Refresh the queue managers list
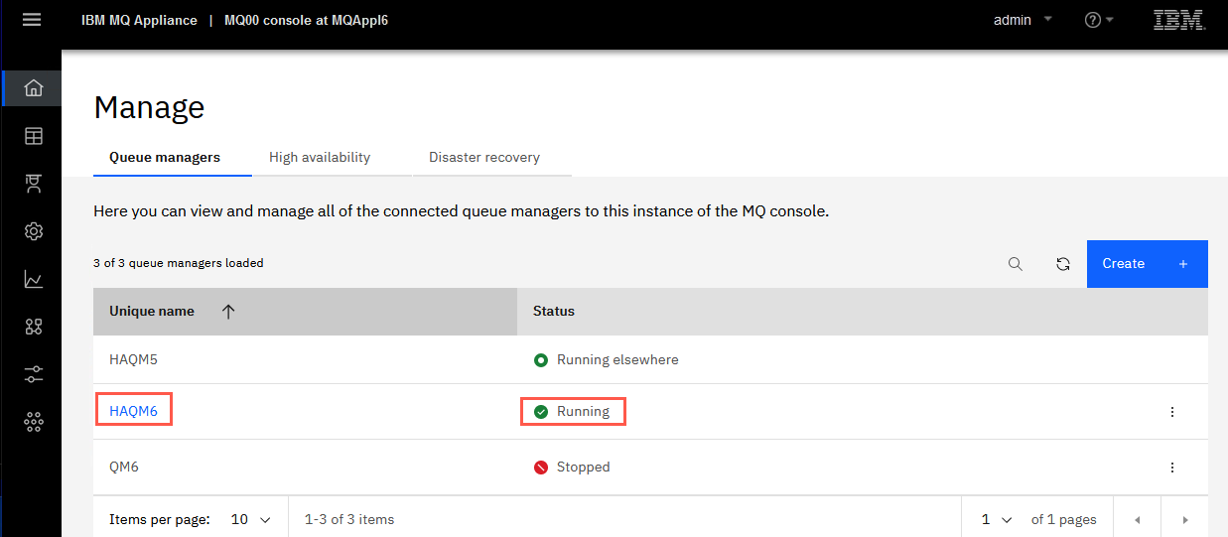 point(1063,264)
